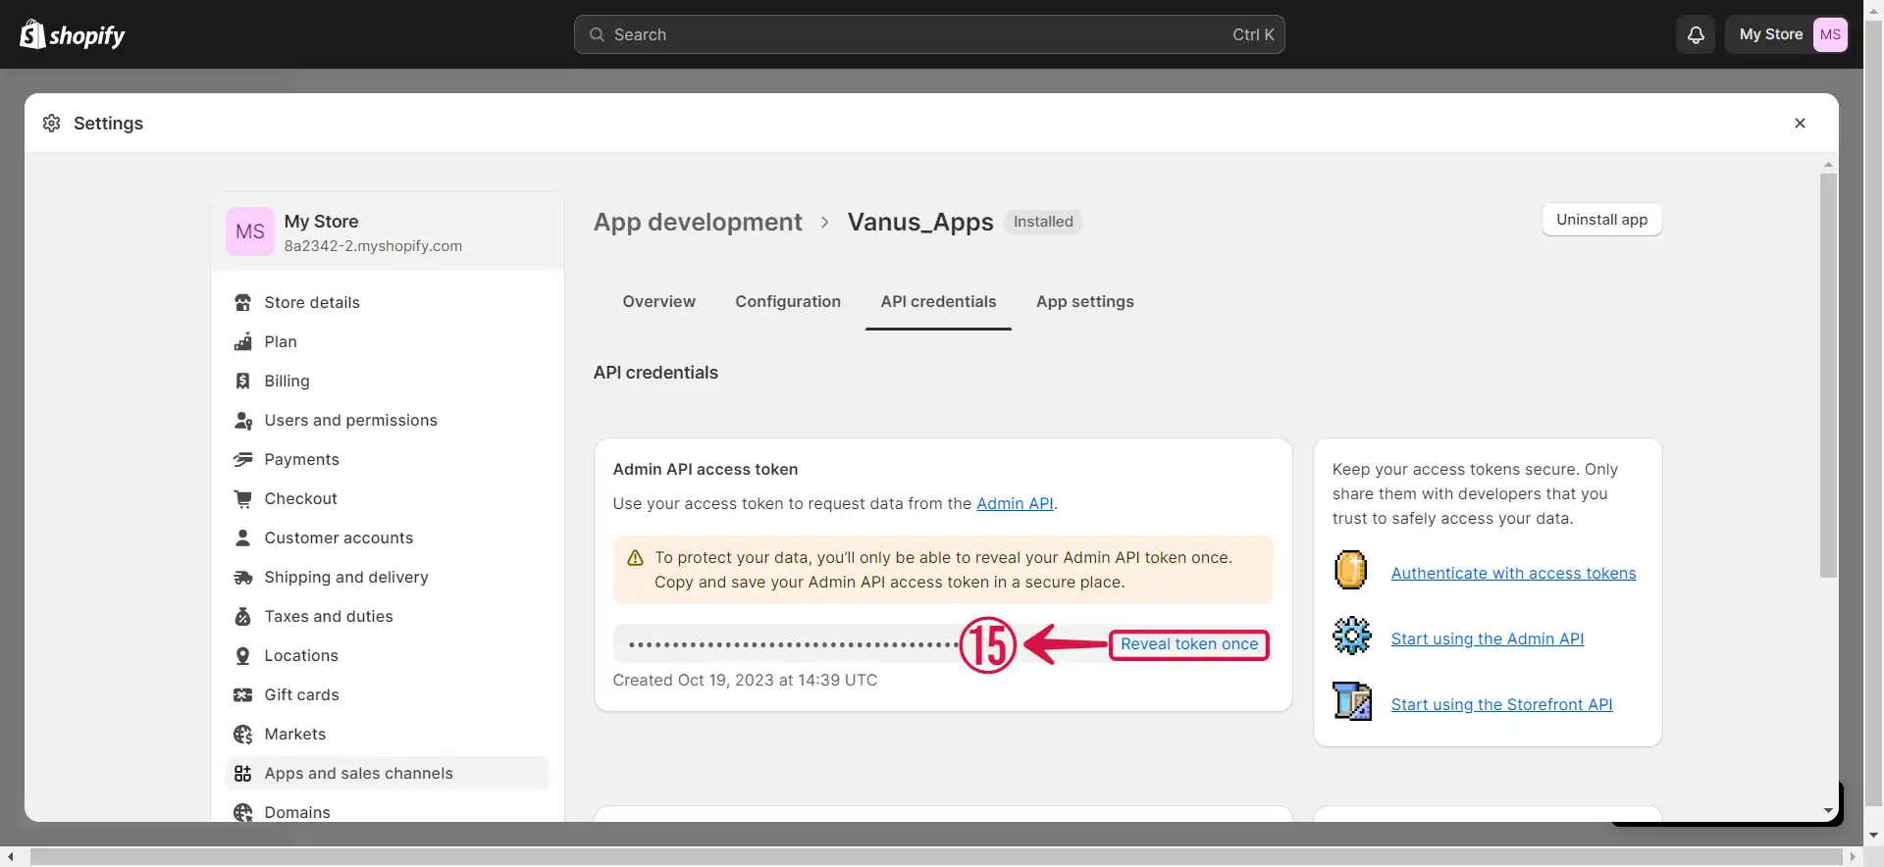1884x867 pixels.
Task: Open the Admin API link
Action: coord(1015,503)
